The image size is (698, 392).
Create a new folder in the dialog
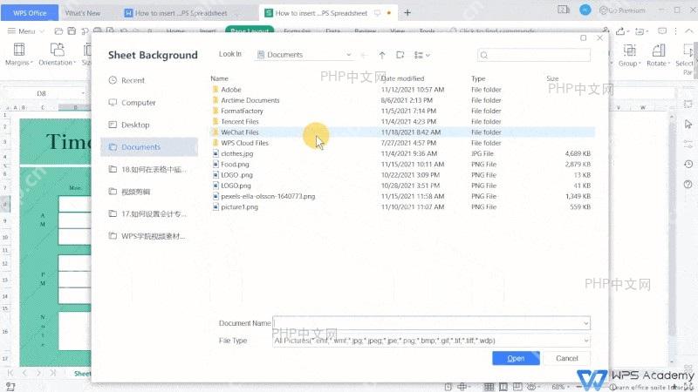(400, 55)
